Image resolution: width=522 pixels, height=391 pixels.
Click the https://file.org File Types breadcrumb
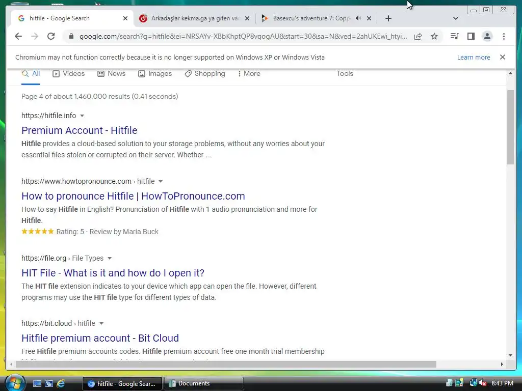62,258
